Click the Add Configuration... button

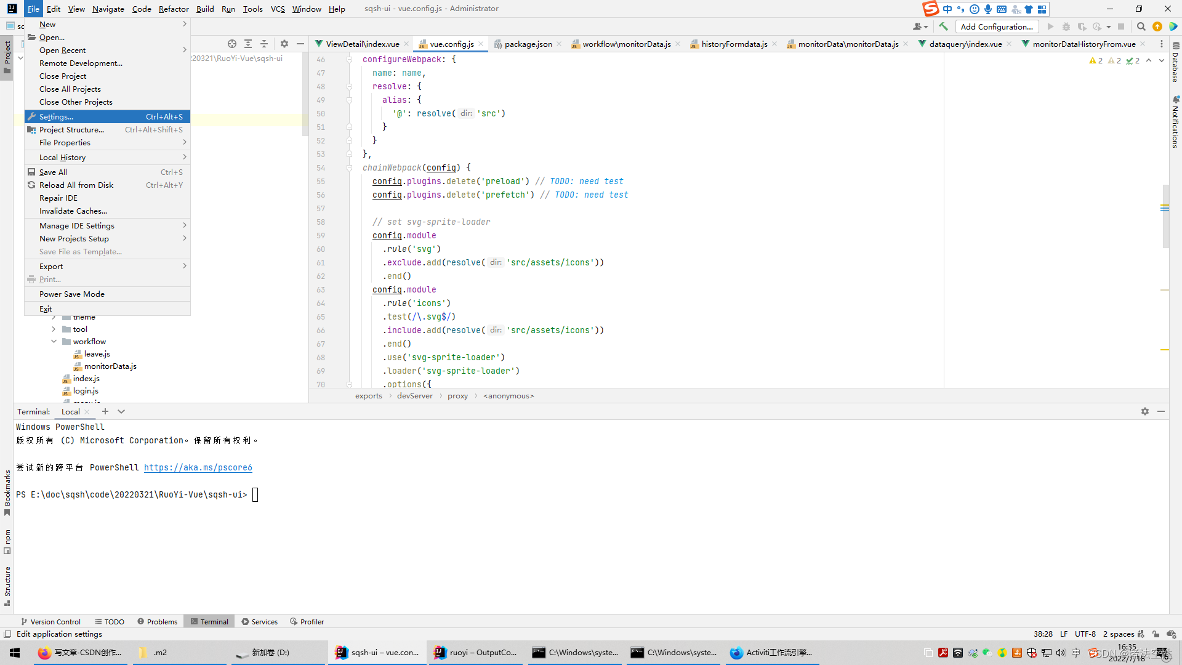point(996,26)
